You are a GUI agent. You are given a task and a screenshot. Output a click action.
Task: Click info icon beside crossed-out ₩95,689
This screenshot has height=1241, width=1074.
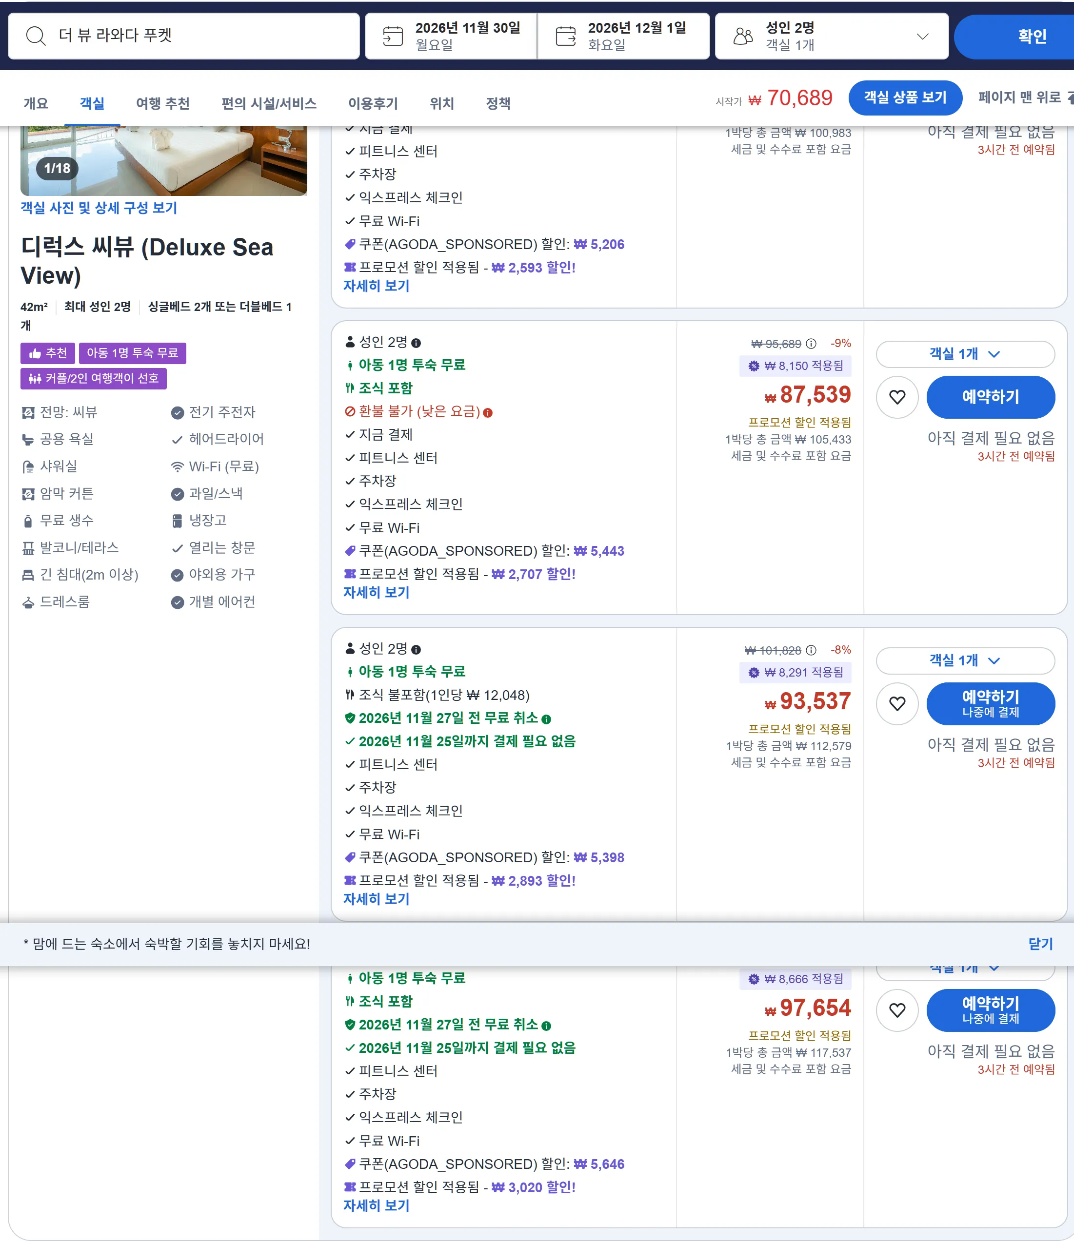click(x=811, y=344)
